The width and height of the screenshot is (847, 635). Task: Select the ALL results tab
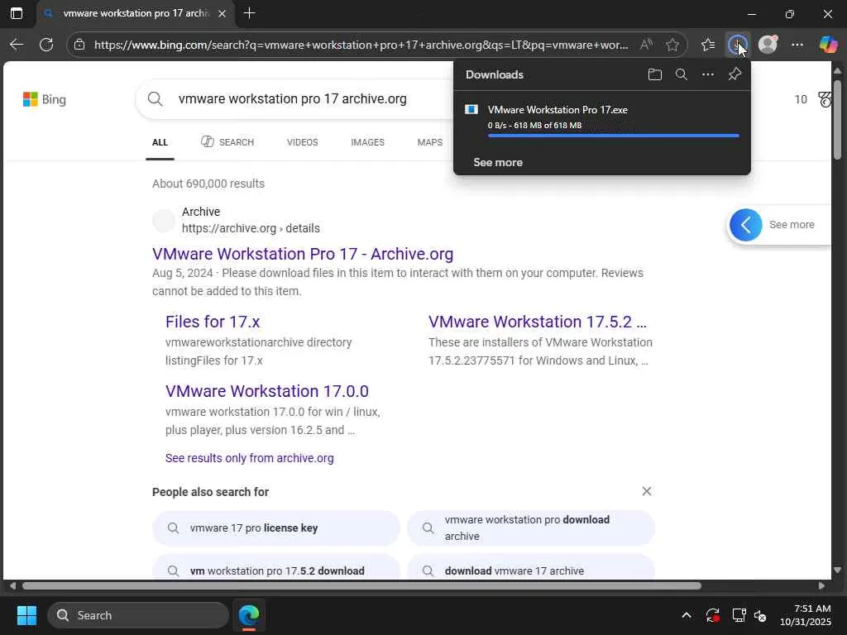pyautogui.click(x=160, y=142)
